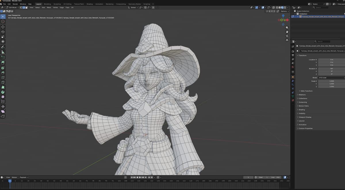The image size is (345, 190).
Task: Open the Render menu
Action: [x=15, y=4]
